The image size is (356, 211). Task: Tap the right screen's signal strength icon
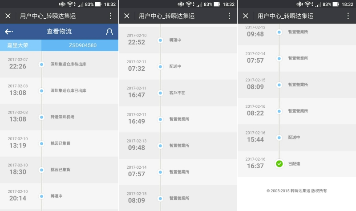click(x=318, y=4)
